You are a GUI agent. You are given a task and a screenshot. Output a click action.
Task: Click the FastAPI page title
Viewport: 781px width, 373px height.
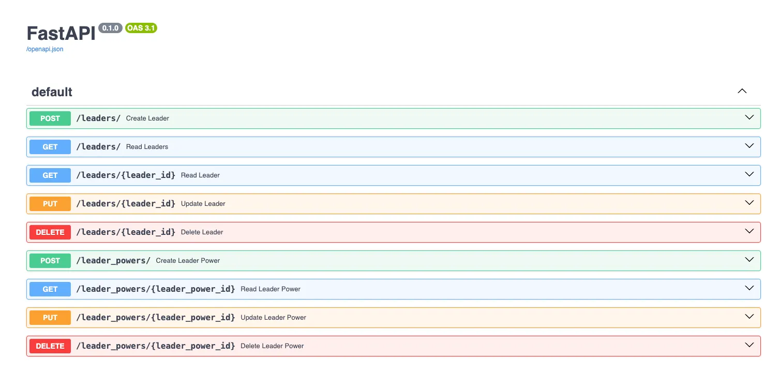[61, 33]
